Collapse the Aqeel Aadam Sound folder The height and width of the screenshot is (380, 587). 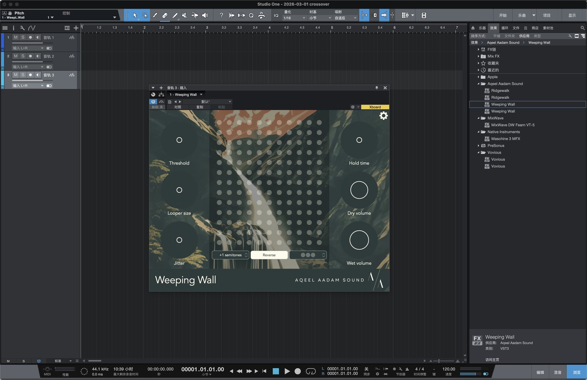[x=478, y=84]
